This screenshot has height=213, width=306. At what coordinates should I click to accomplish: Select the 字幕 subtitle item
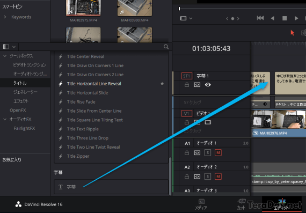111,187
